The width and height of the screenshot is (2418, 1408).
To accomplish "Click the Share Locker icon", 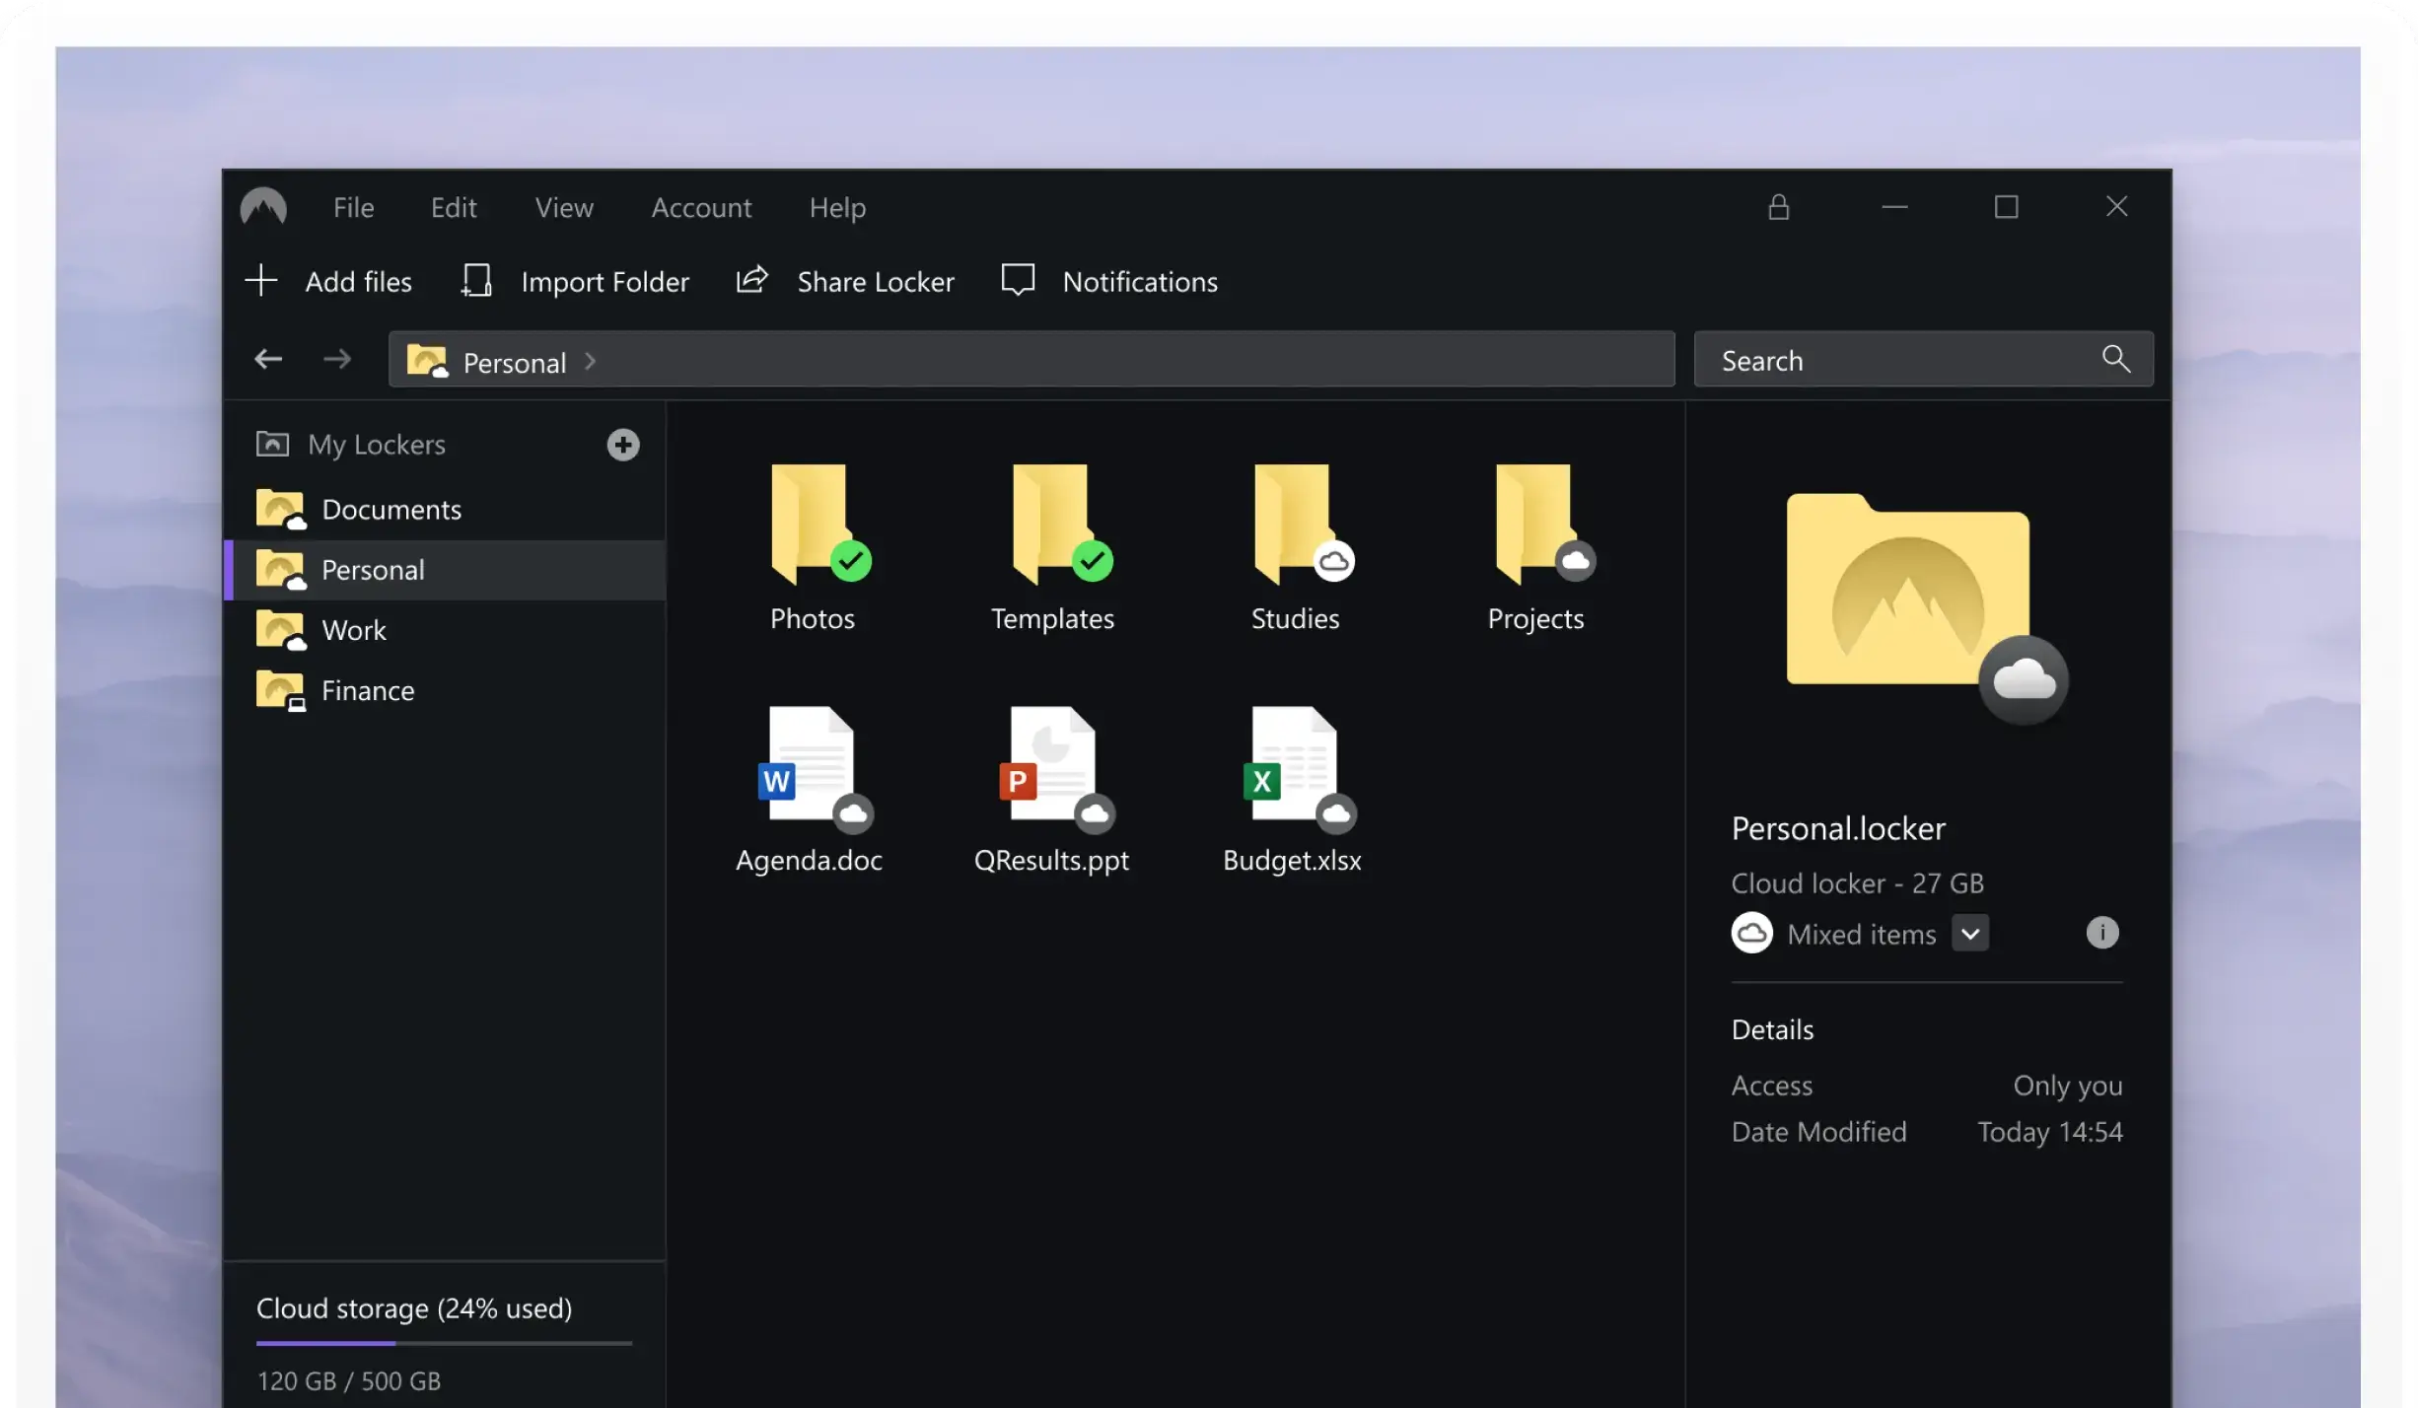I will [x=751, y=280].
